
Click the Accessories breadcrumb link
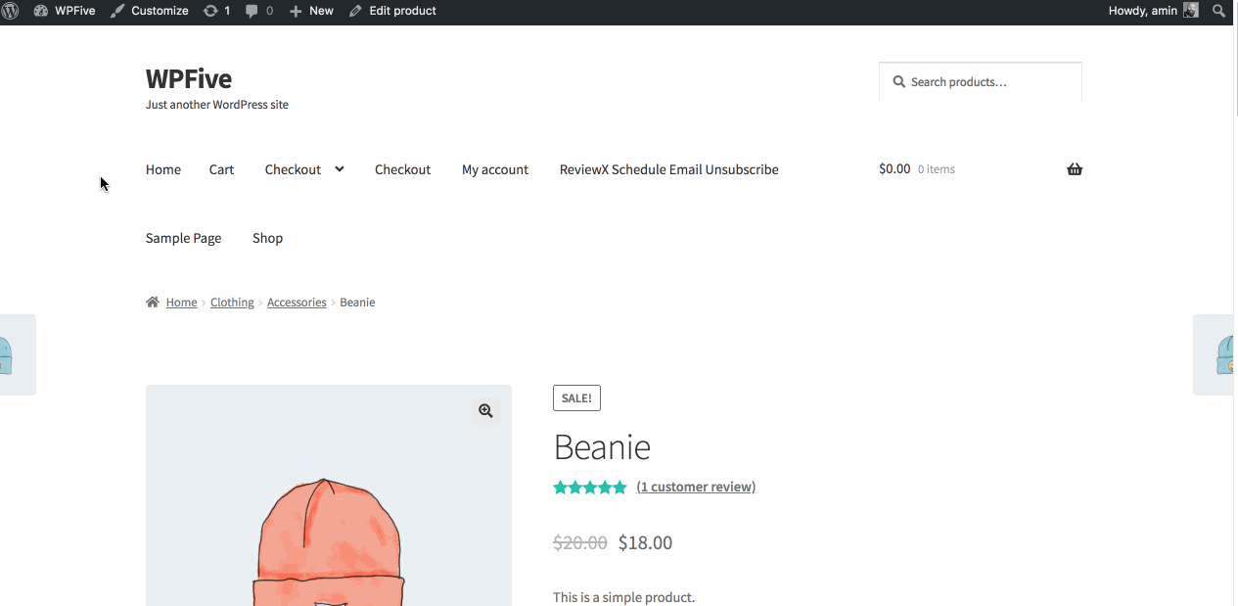pos(297,303)
